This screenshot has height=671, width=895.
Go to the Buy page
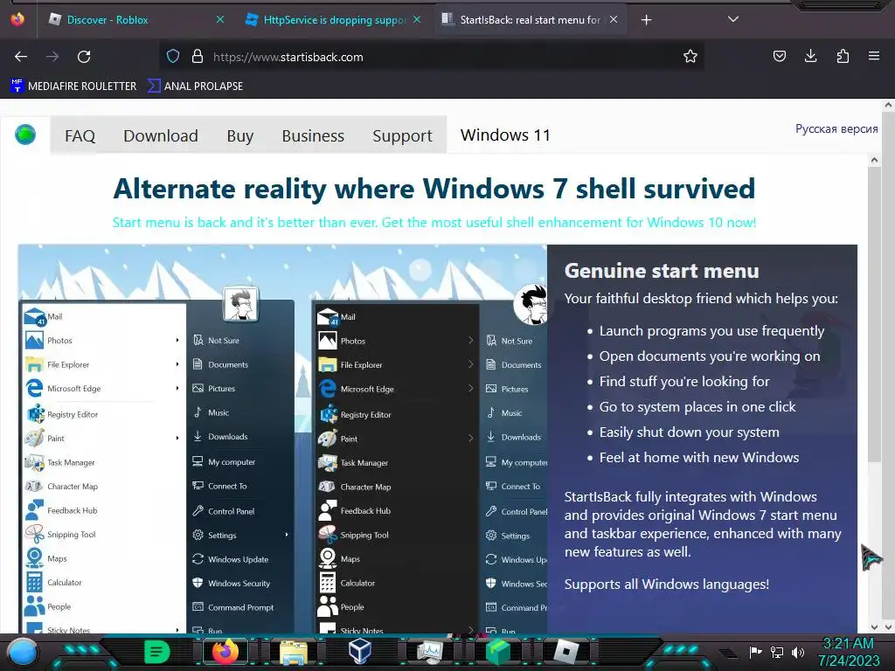click(239, 135)
